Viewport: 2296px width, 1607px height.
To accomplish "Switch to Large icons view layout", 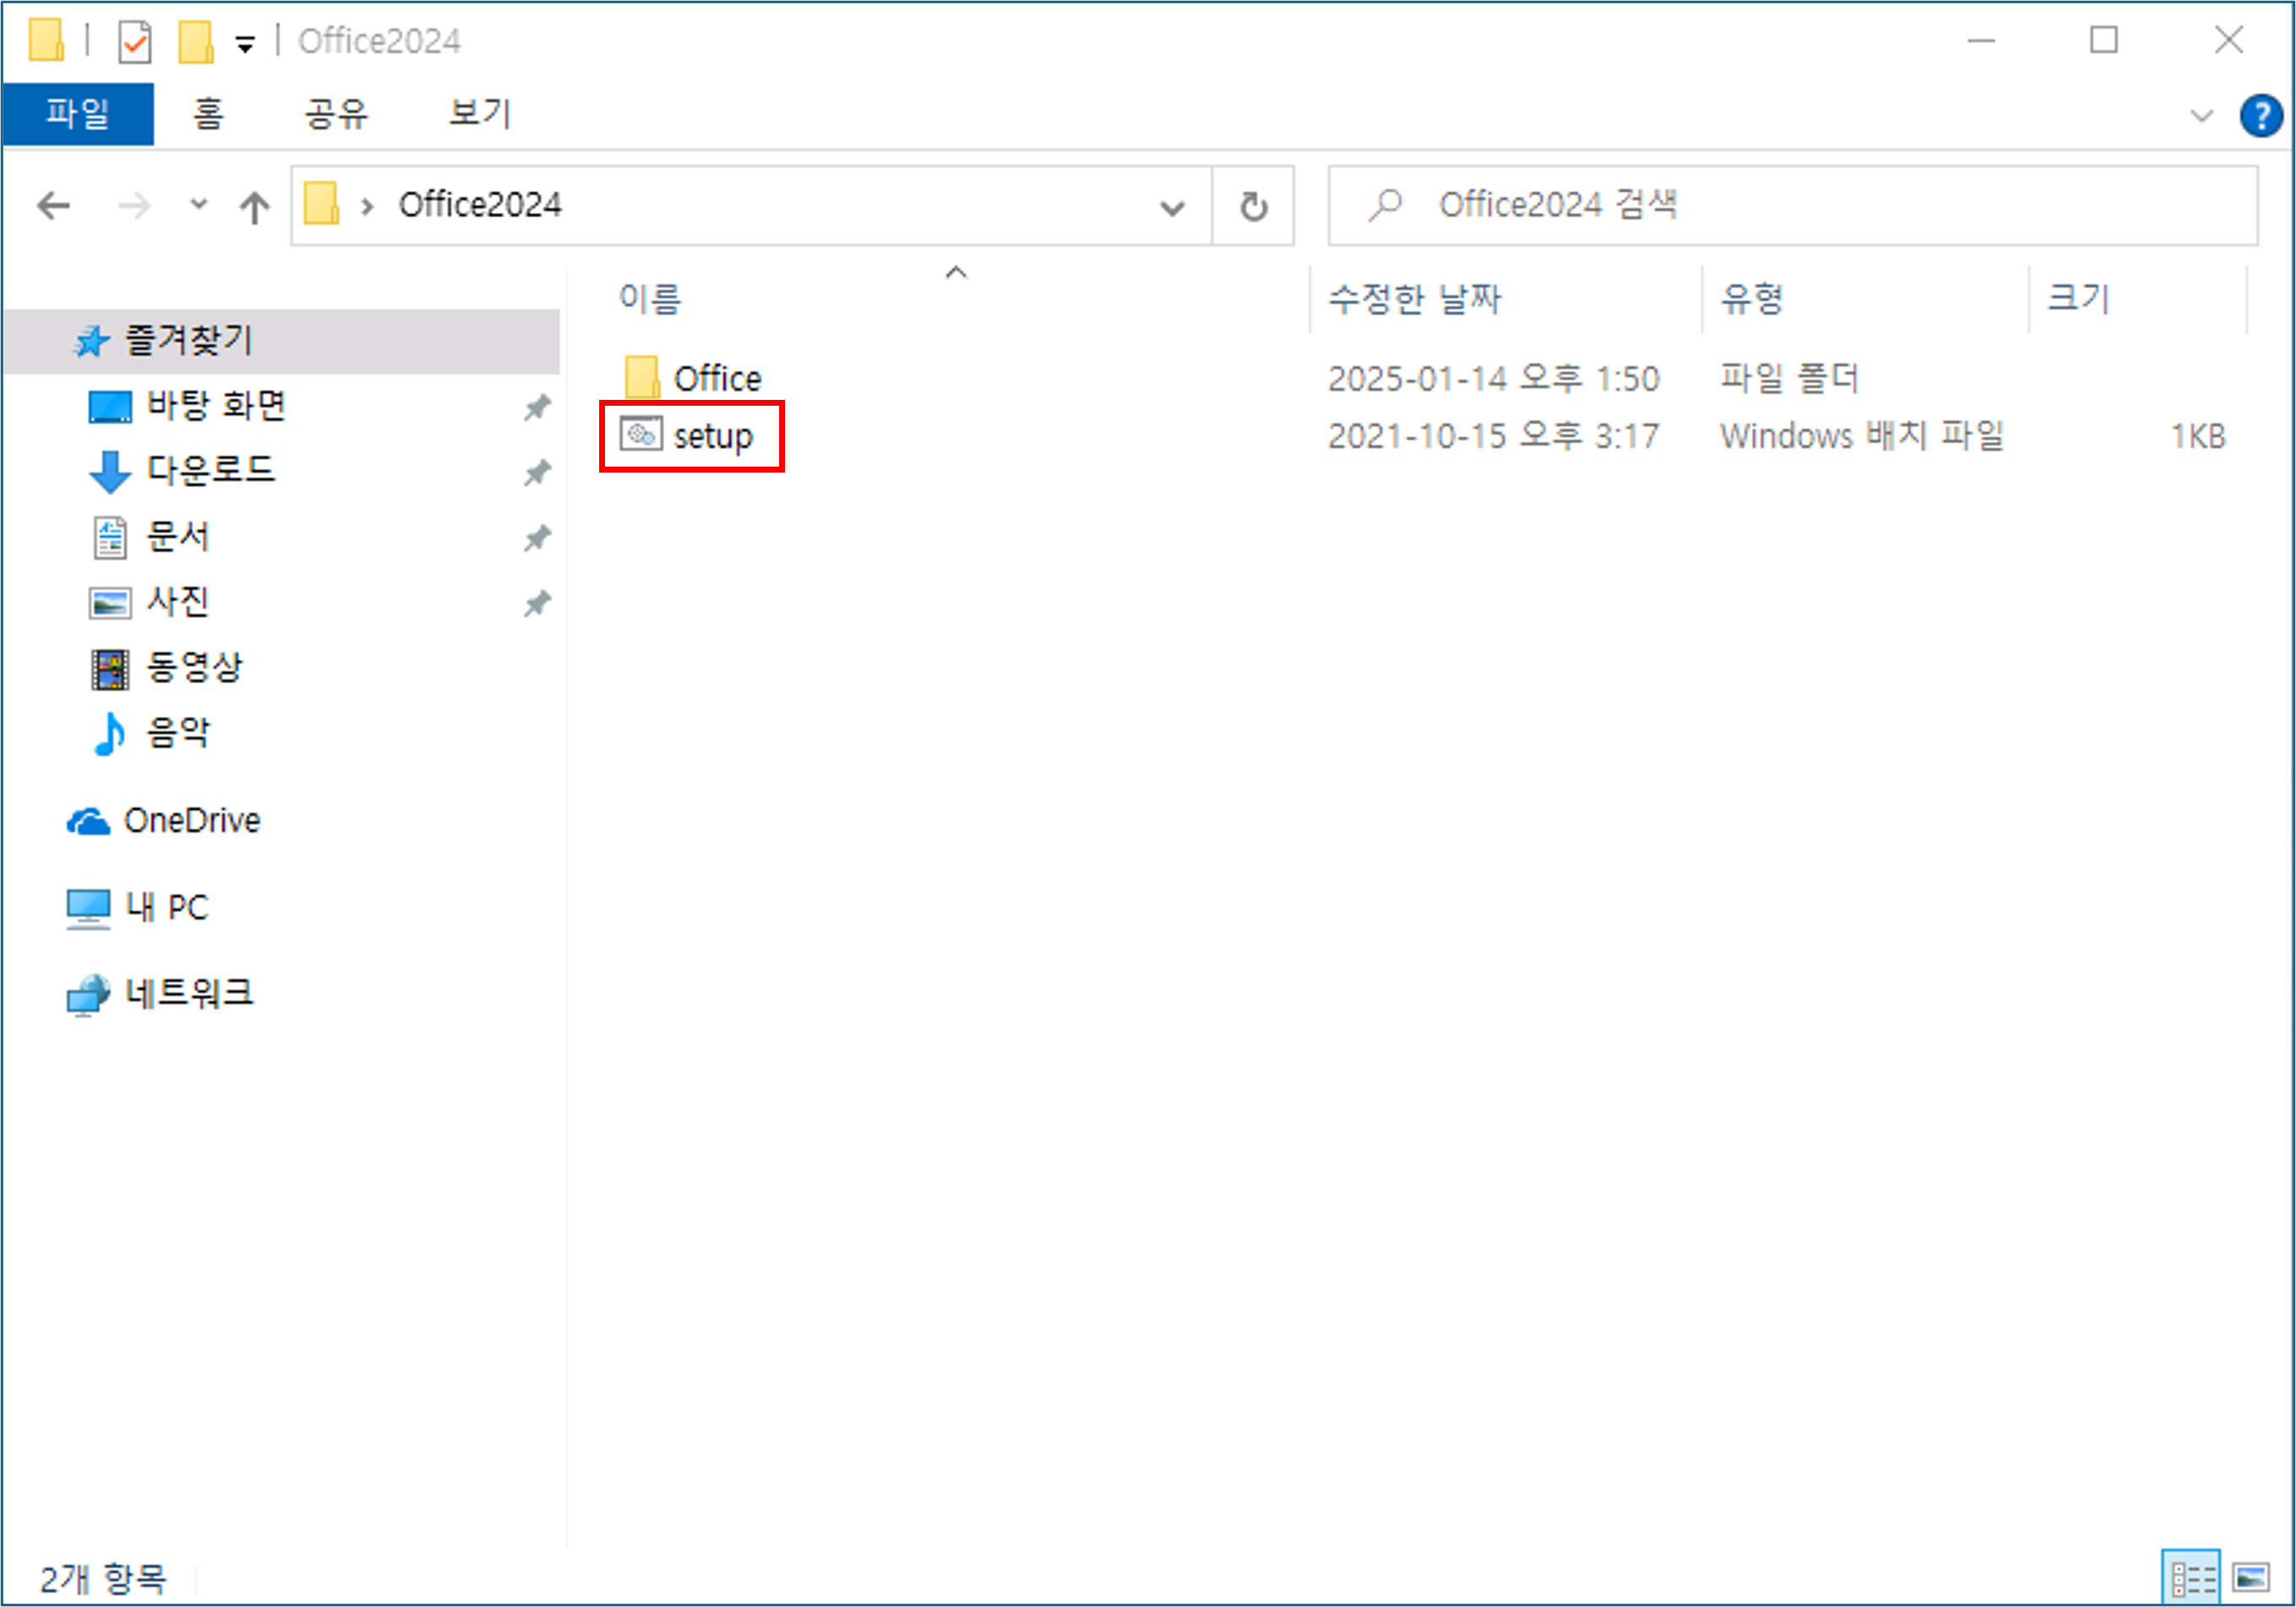I will (x=2251, y=1578).
